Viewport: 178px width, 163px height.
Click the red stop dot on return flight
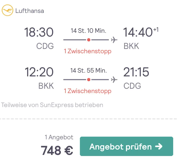(x=89, y=80)
